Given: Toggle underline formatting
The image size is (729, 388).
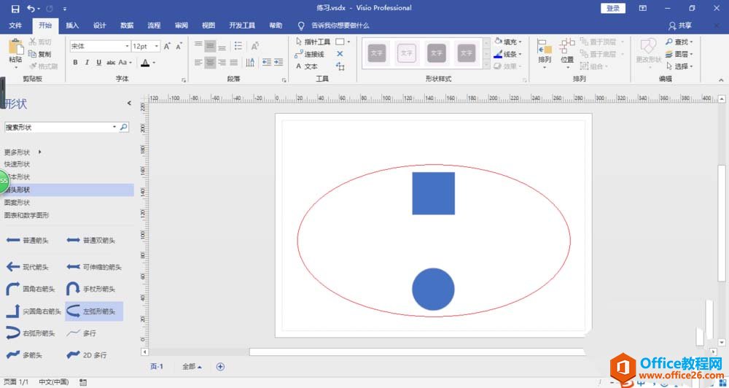Looking at the screenshot, I should pos(99,63).
